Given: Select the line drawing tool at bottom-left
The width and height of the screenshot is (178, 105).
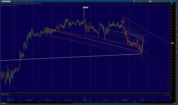Looking at the screenshot, I should [7, 103].
